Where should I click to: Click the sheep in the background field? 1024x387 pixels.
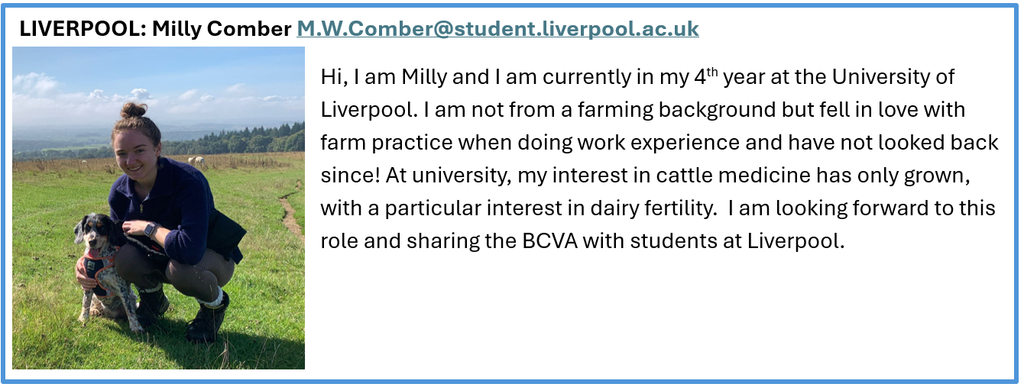pos(197,162)
